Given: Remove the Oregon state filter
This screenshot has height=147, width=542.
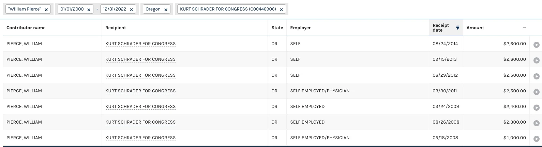Looking at the screenshot, I should 166,10.
